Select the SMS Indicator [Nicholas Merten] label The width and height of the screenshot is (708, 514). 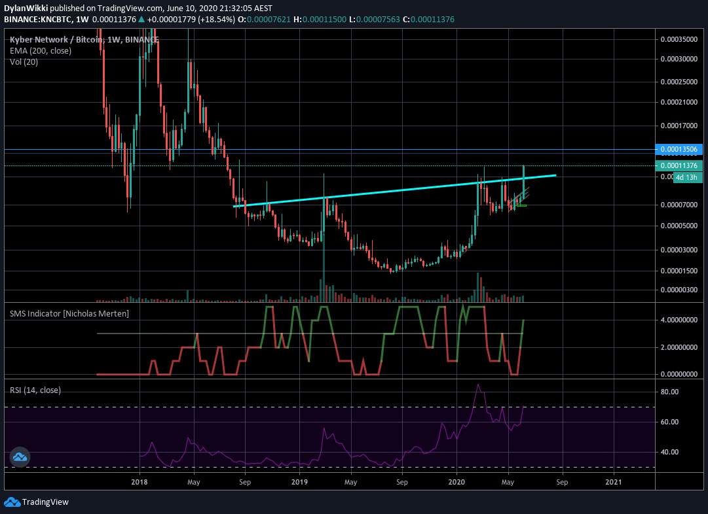69,313
